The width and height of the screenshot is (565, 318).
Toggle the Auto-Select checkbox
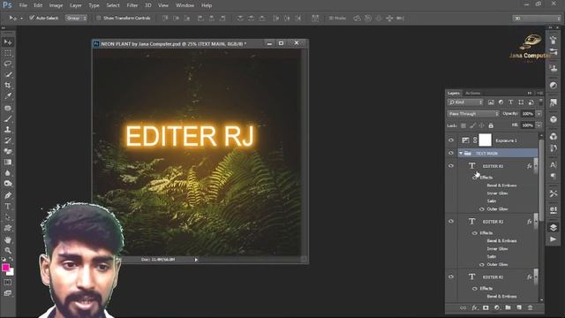click(x=32, y=18)
